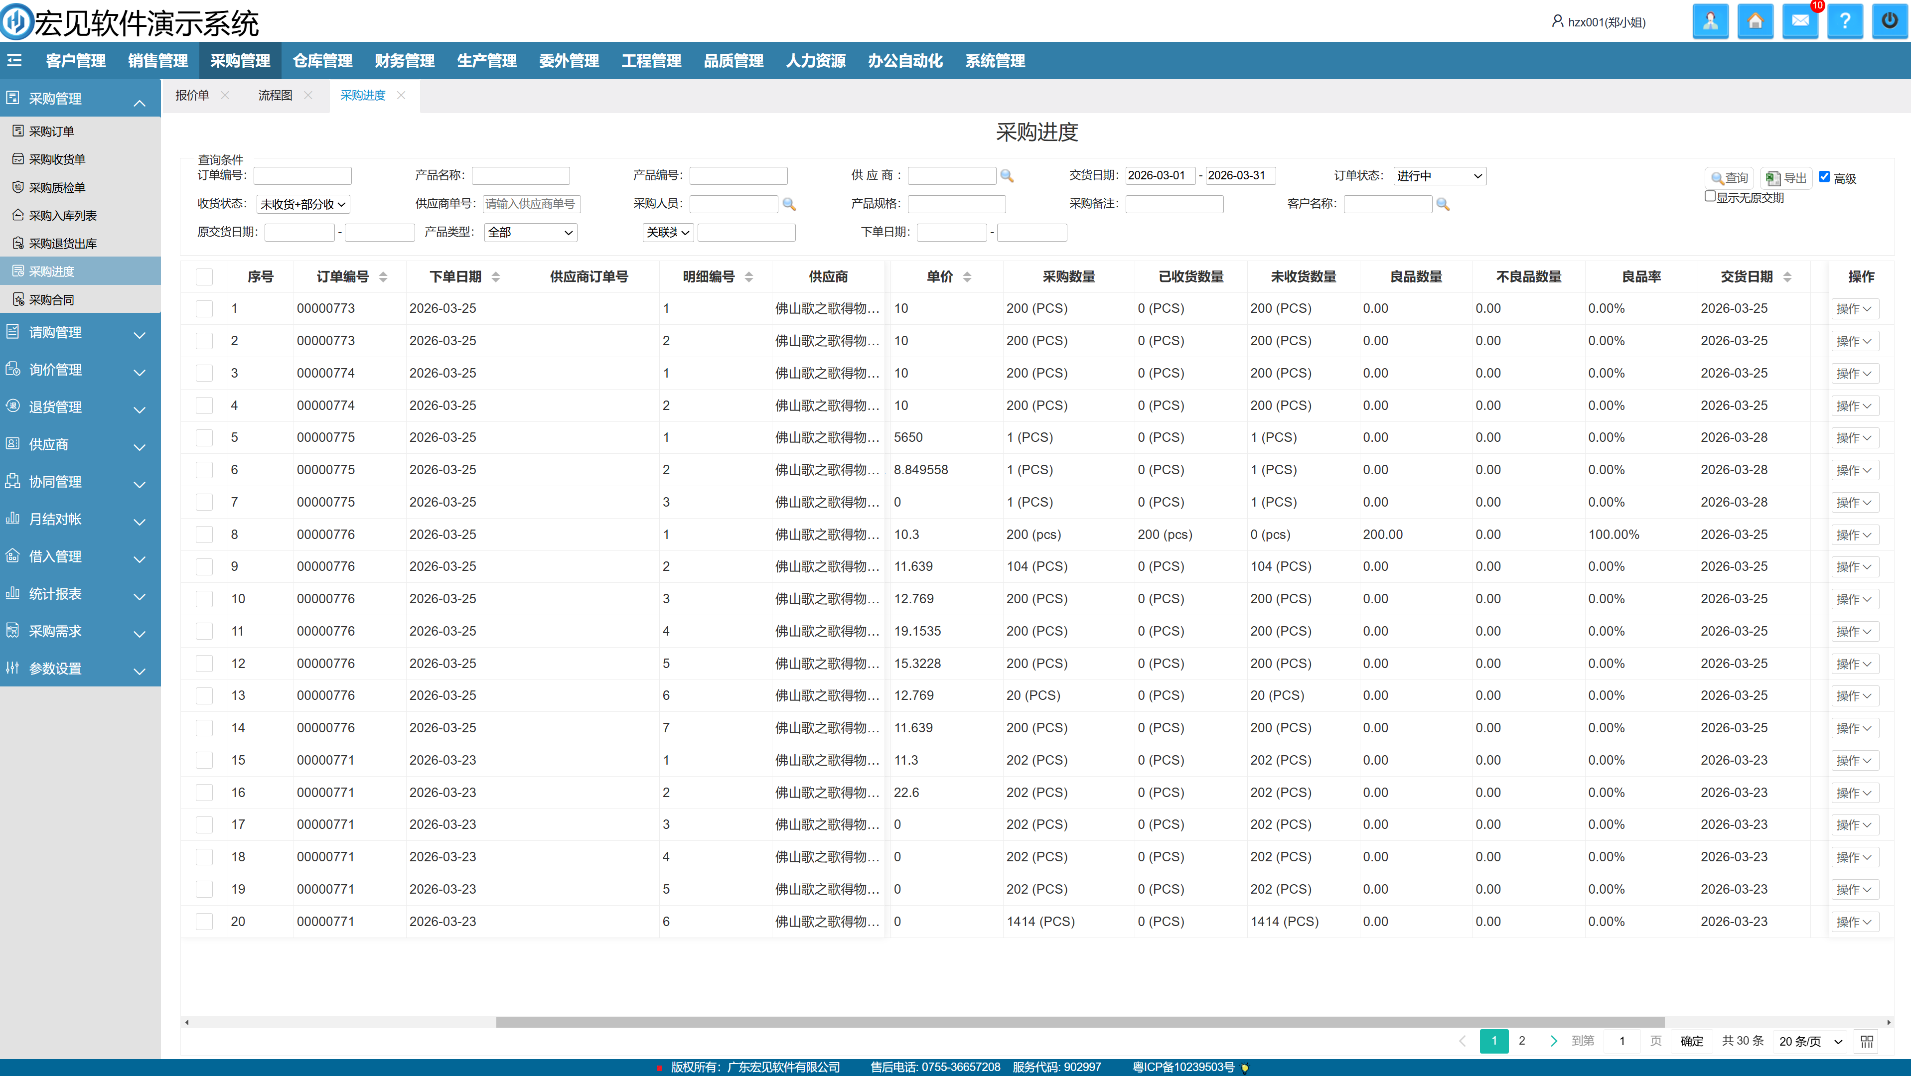
Task: Toggle the 高级 advanced checkbox
Action: point(1824,176)
